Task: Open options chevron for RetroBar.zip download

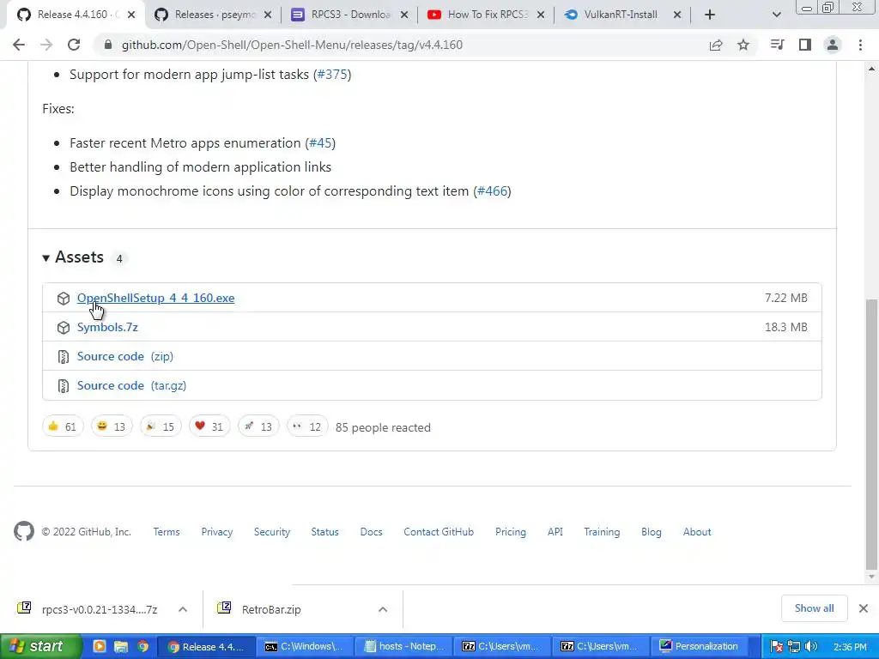Action: (x=383, y=609)
